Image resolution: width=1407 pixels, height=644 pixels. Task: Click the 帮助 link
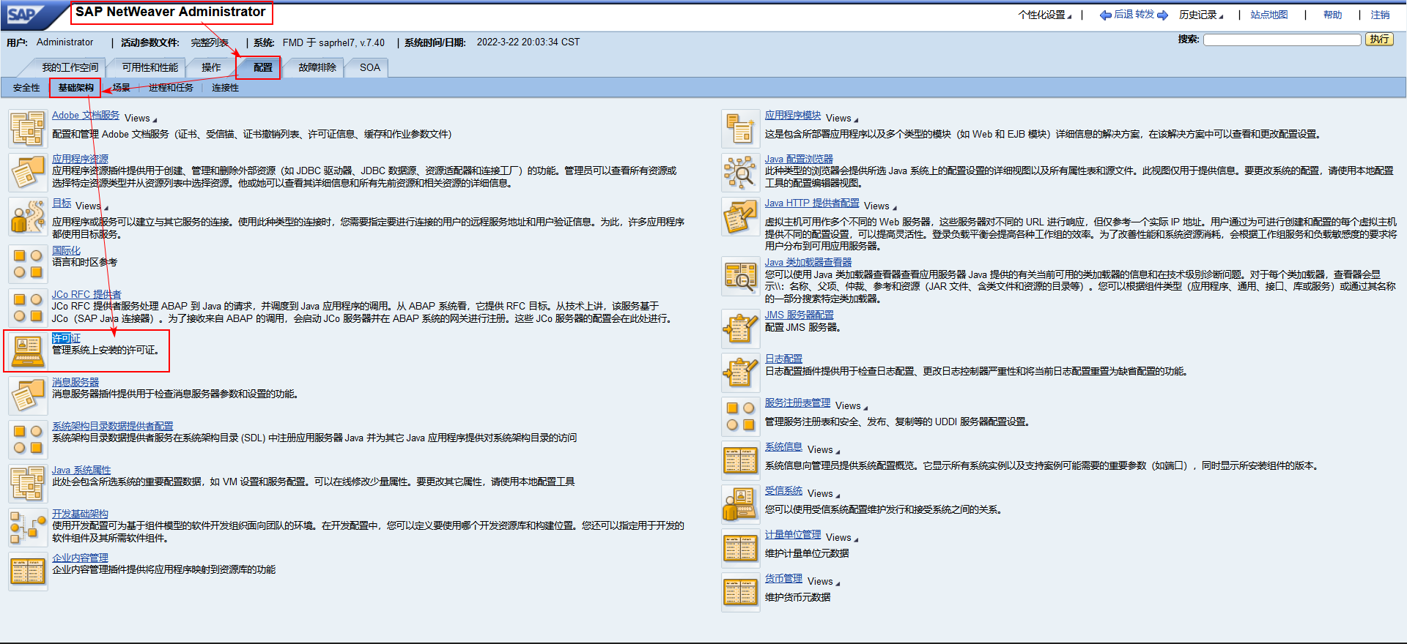(1333, 15)
